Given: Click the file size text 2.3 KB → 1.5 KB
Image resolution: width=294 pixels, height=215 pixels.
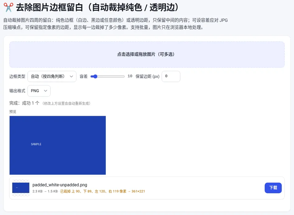Looking at the screenshot, I should coord(45,191).
